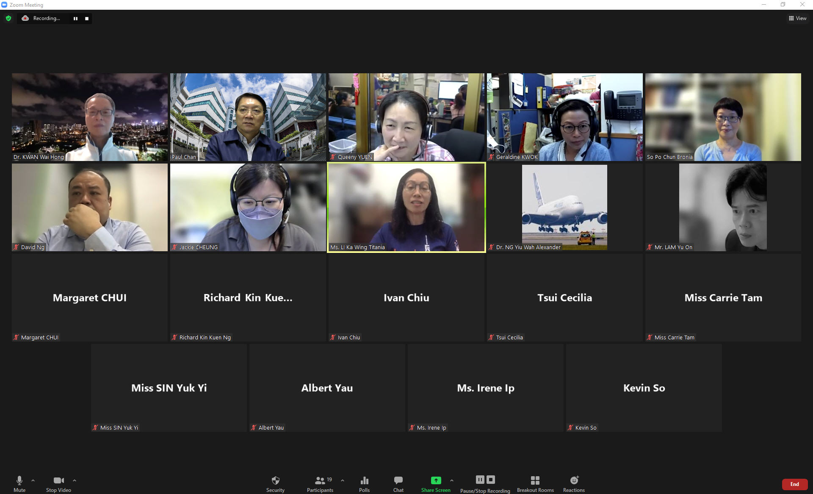Image resolution: width=813 pixels, height=494 pixels.
Task: Click the green Share Screen icon
Action: pyautogui.click(x=436, y=480)
